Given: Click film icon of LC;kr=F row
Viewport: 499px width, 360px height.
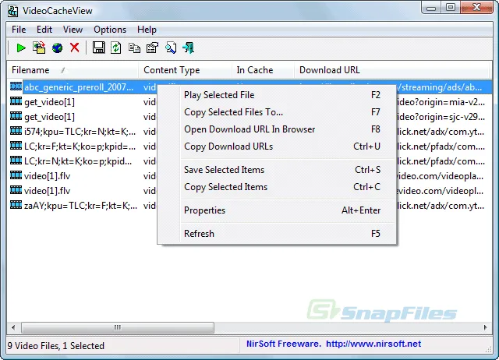Looking at the screenshot, I should pos(16,146).
